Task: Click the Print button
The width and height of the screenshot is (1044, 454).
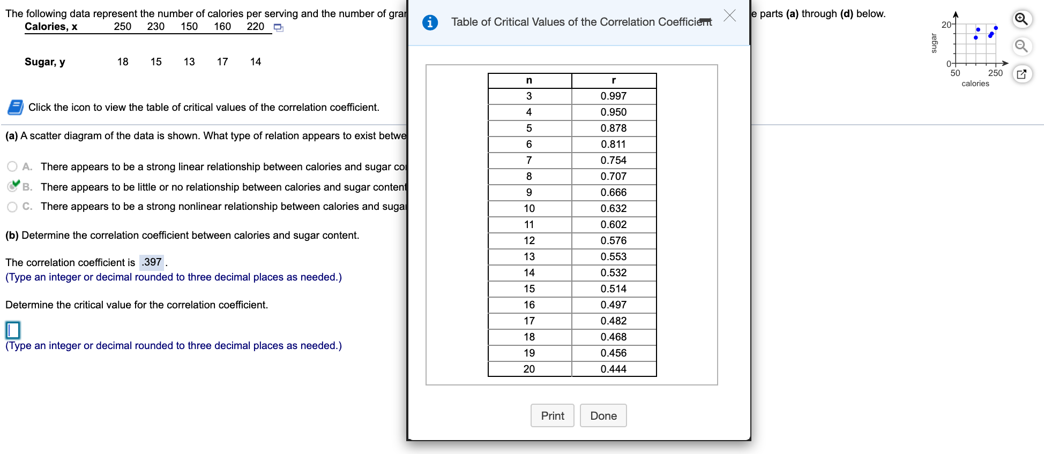Action: pyautogui.click(x=552, y=415)
